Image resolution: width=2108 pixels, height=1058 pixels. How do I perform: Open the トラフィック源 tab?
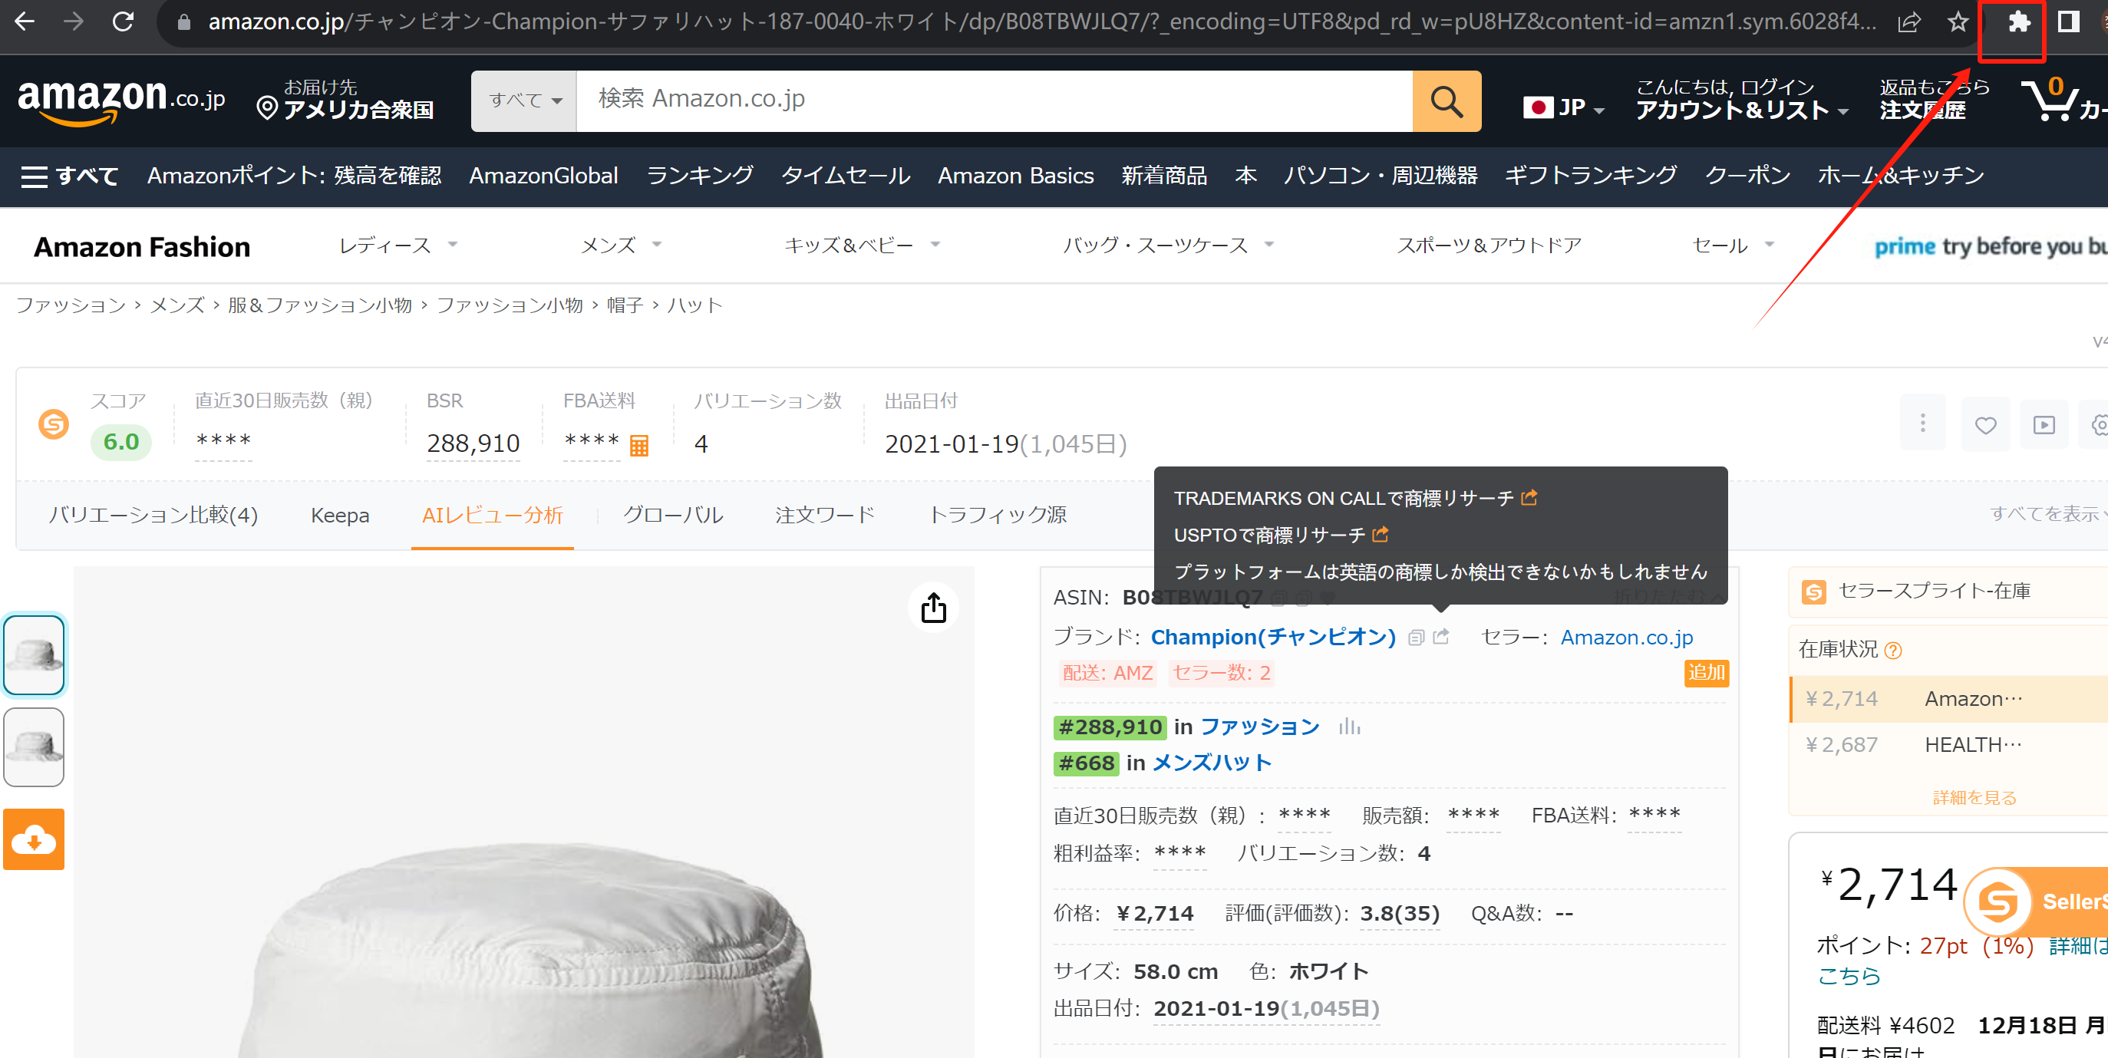(x=997, y=515)
